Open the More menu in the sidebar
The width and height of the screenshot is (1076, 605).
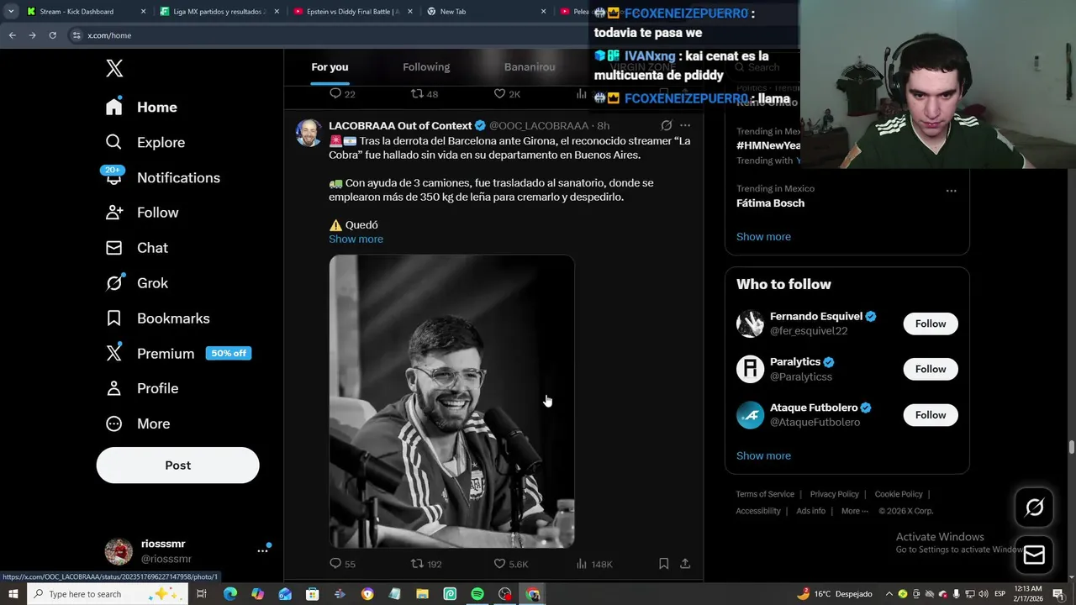(x=137, y=423)
